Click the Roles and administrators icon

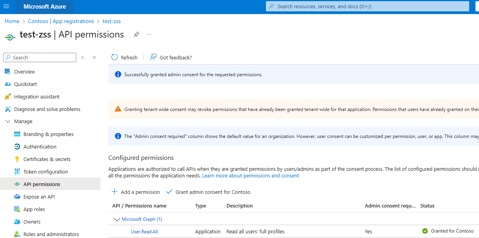17,234
